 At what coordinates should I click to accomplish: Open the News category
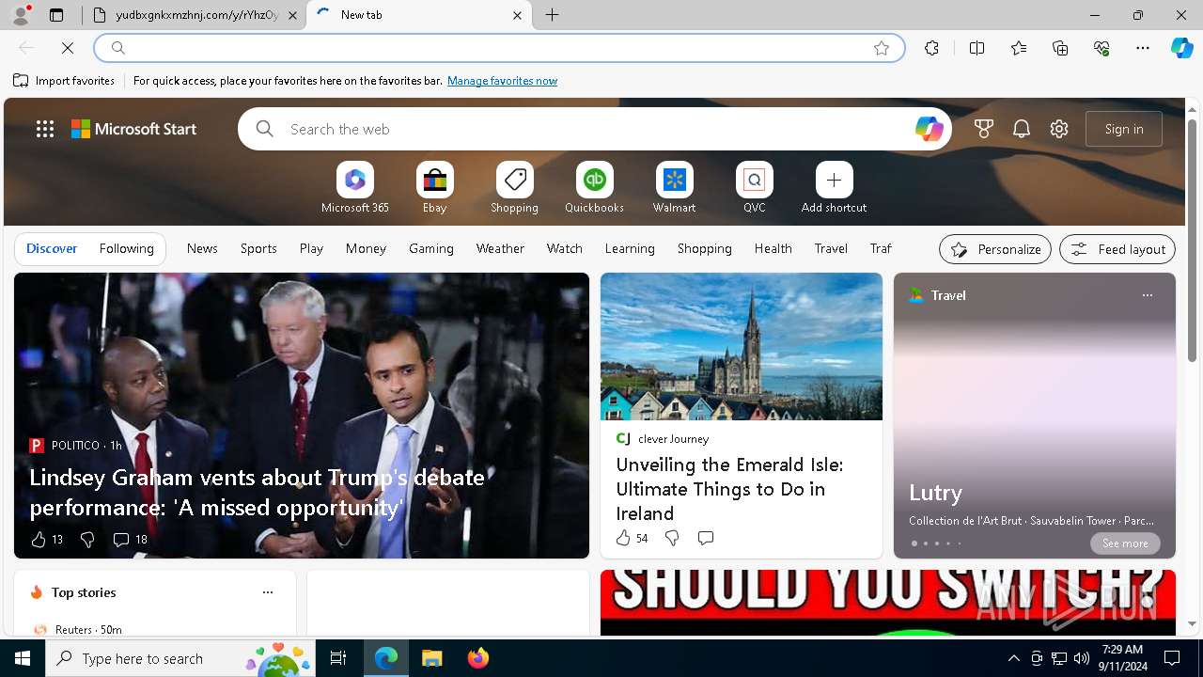(202, 248)
